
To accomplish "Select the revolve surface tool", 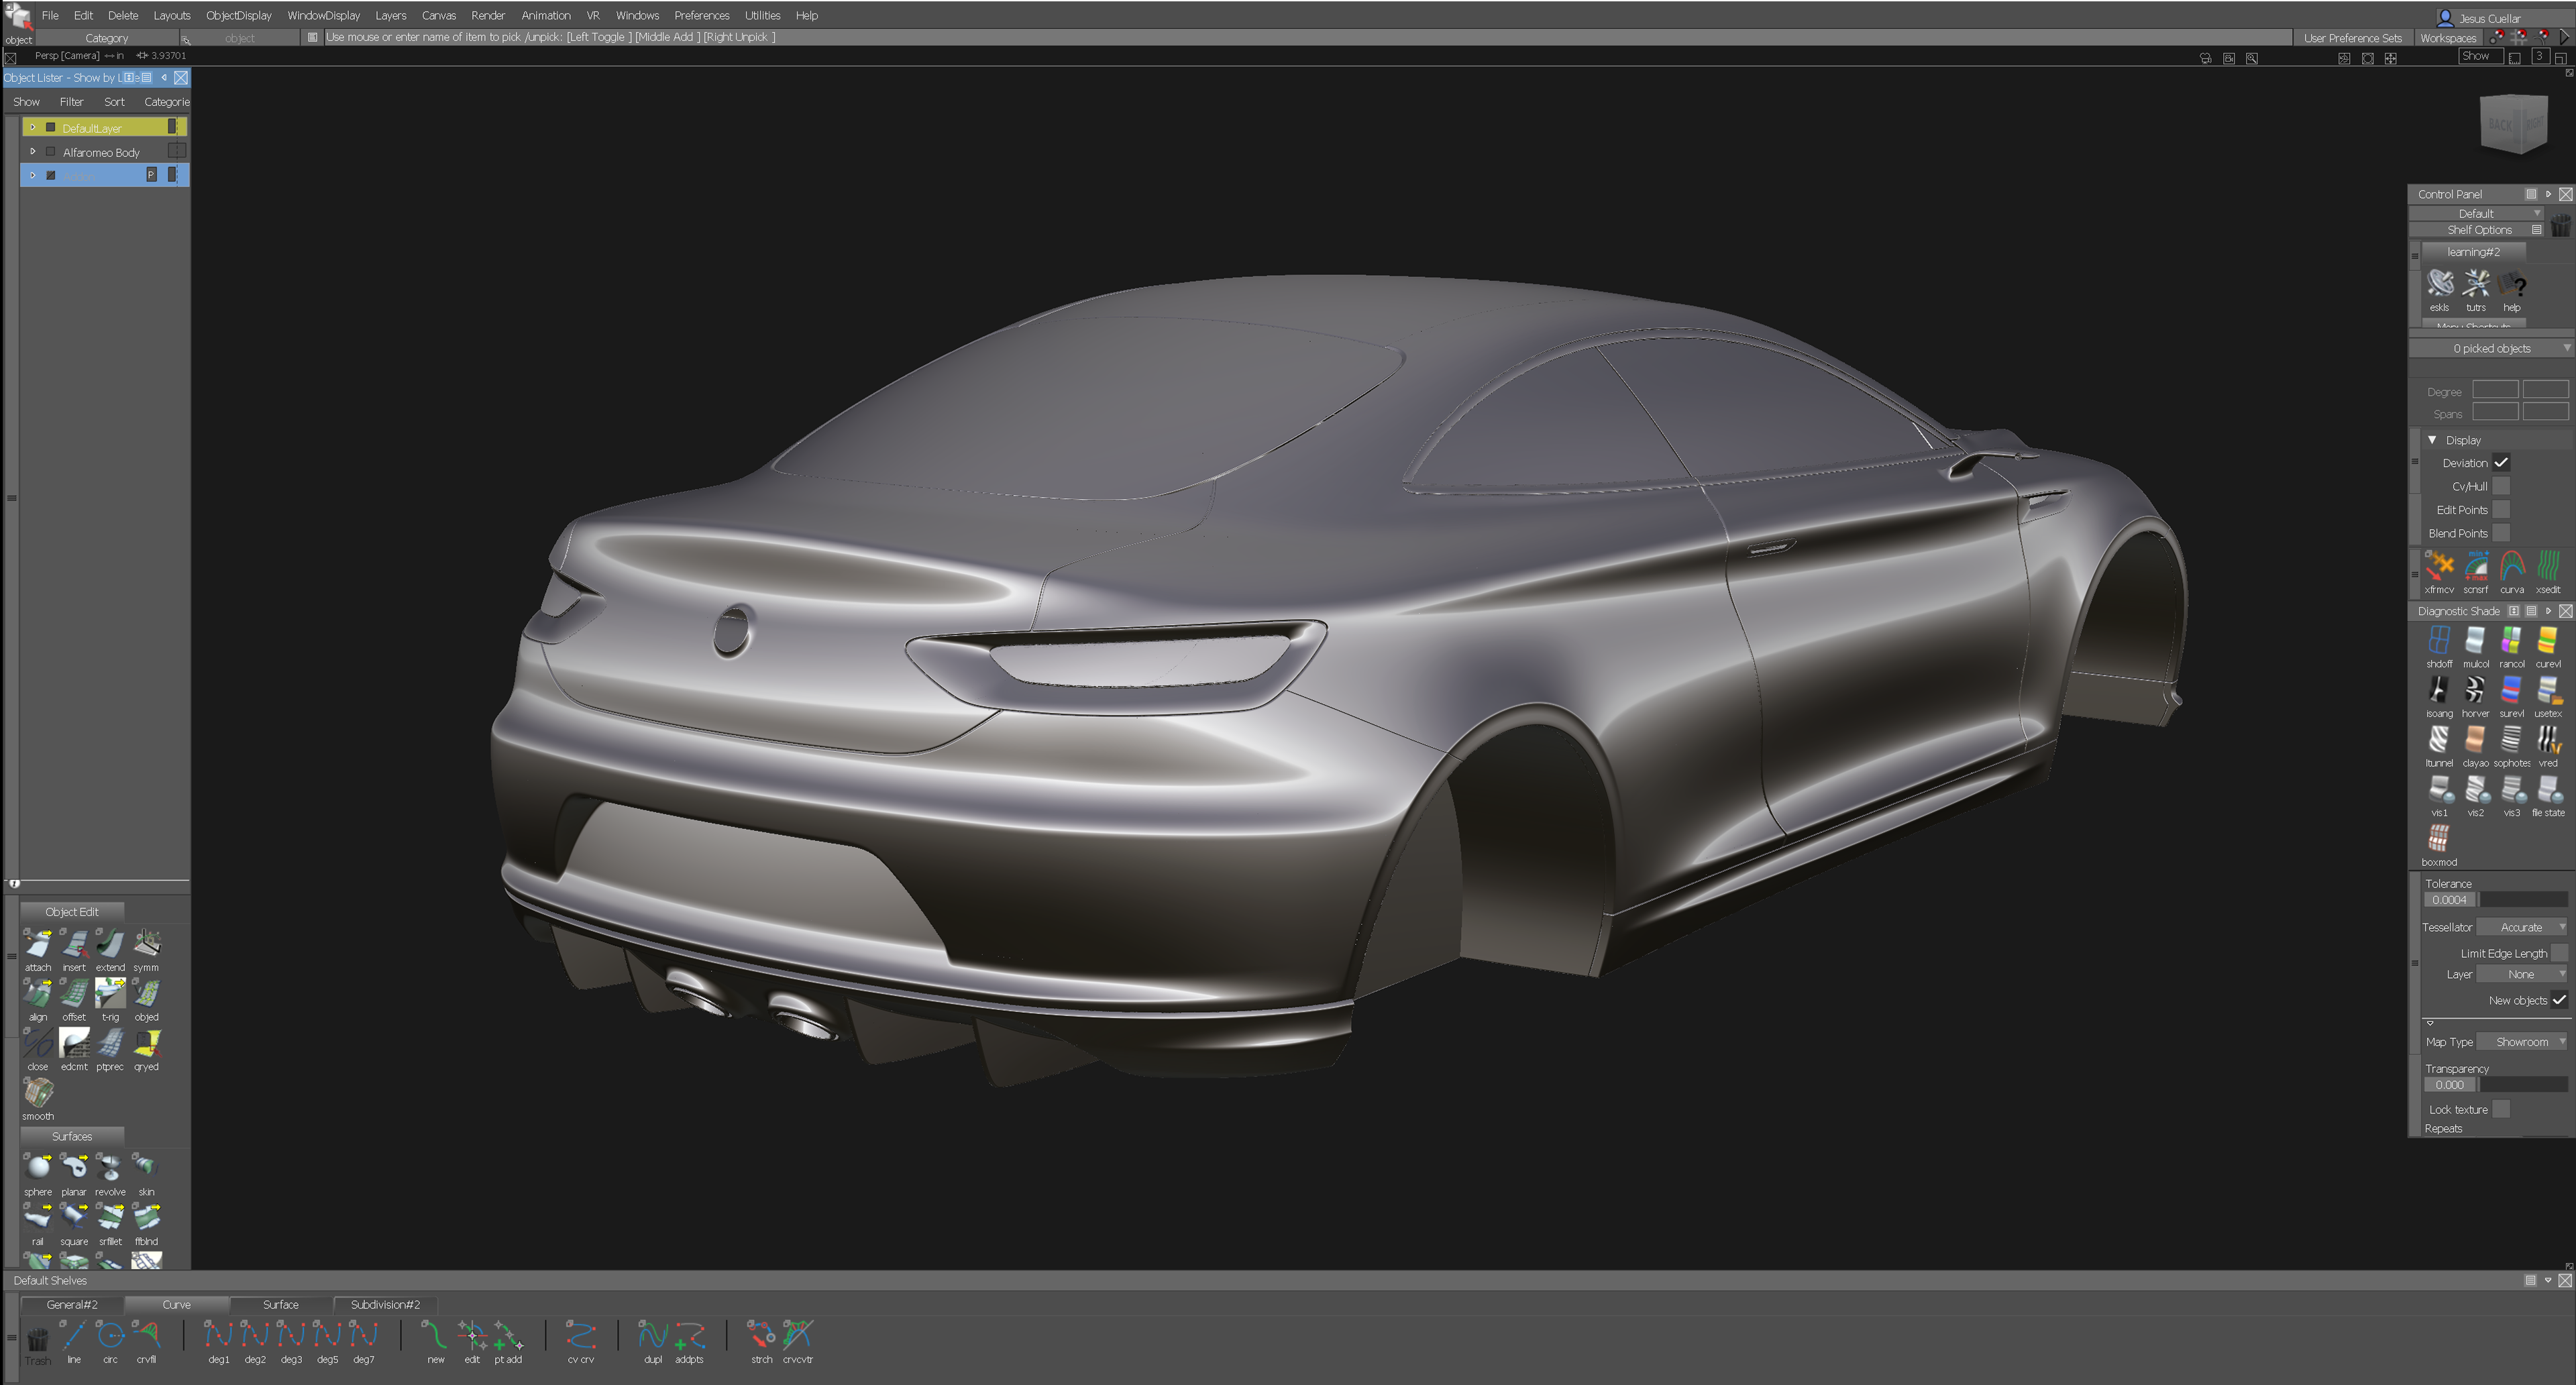I will pos(110,1168).
